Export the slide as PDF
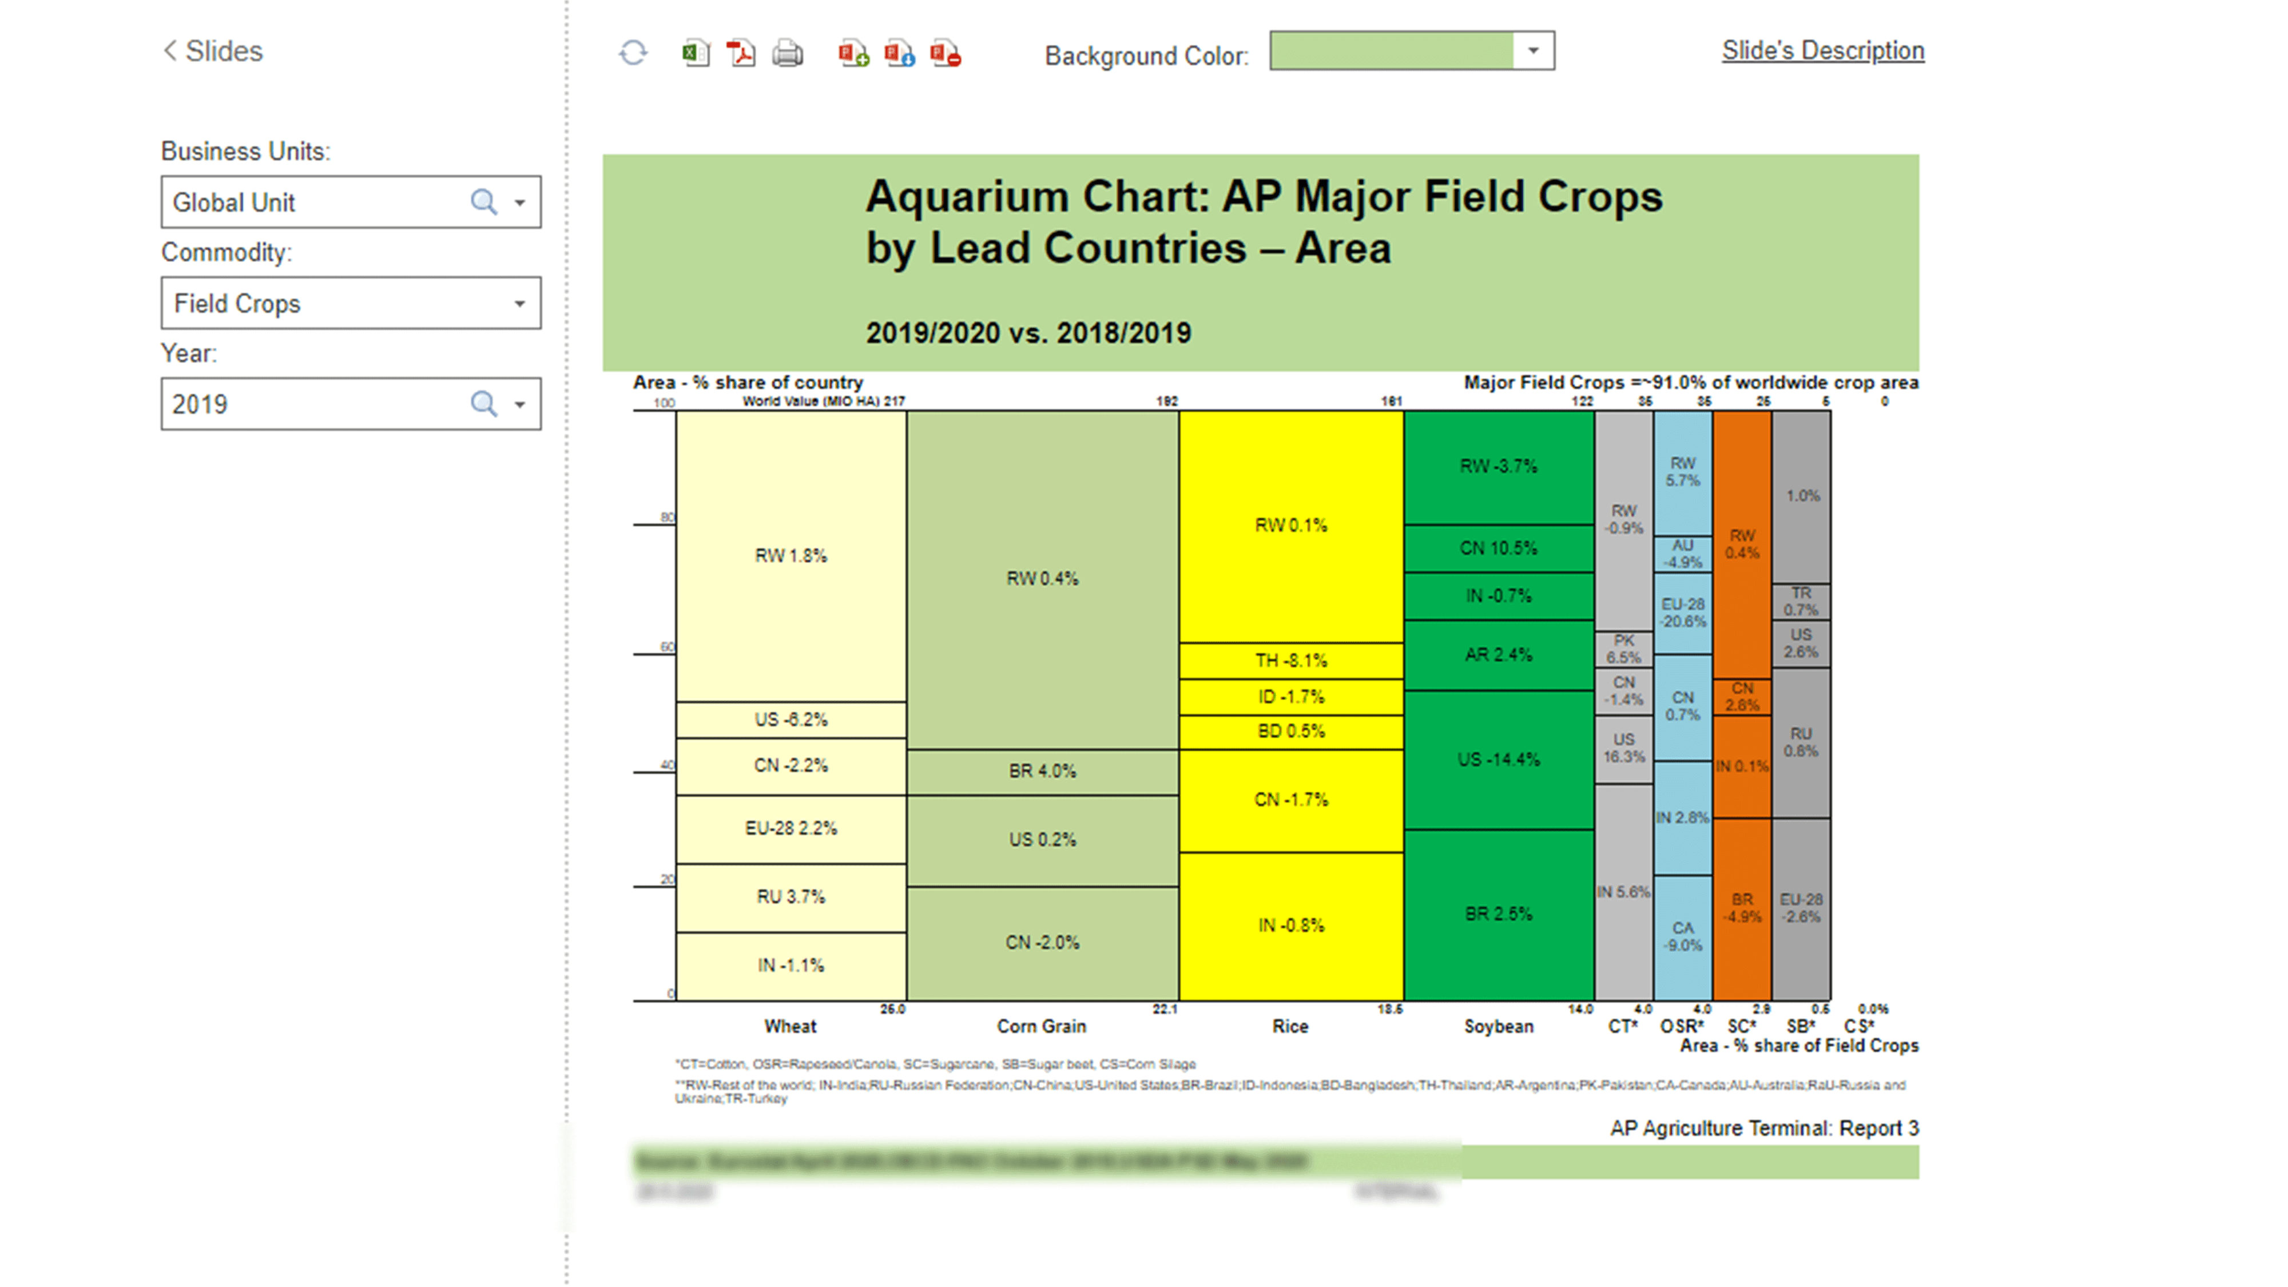The width and height of the screenshot is (2288, 1287). pyautogui.click(x=742, y=53)
